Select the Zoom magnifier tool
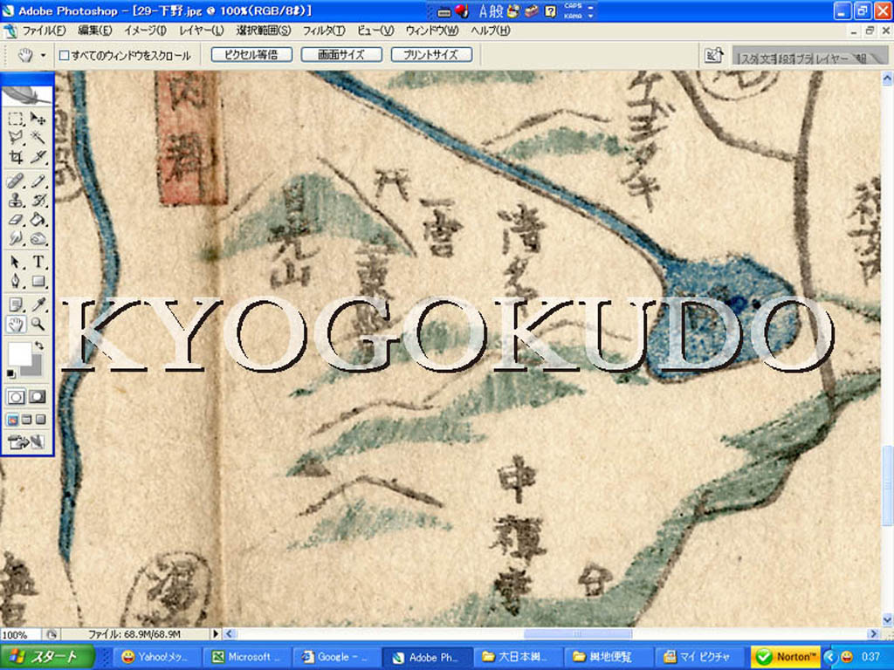 tap(38, 325)
